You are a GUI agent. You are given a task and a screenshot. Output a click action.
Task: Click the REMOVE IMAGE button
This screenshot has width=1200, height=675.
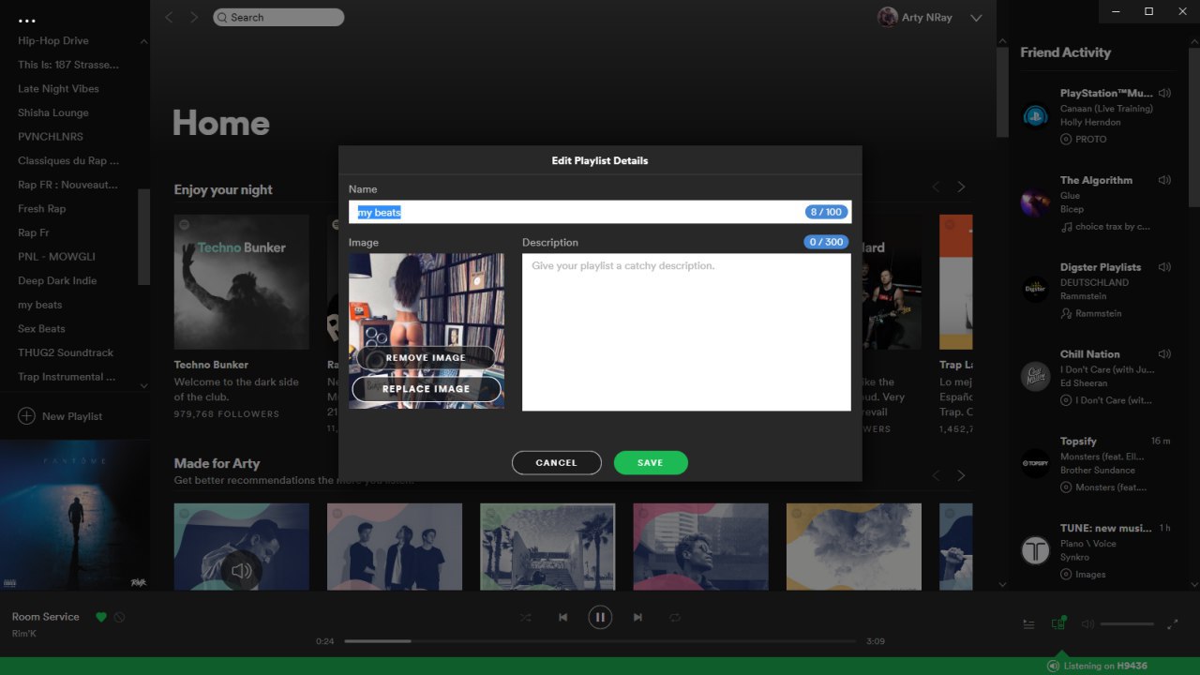pos(426,358)
